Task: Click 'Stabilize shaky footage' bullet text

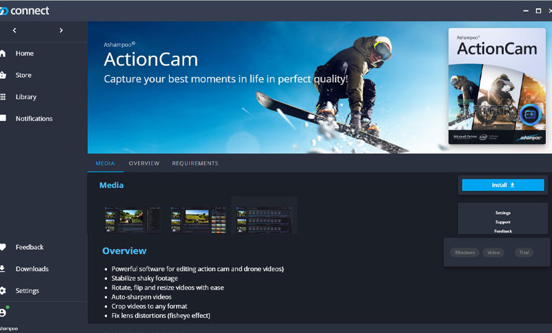Action: click(144, 278)
